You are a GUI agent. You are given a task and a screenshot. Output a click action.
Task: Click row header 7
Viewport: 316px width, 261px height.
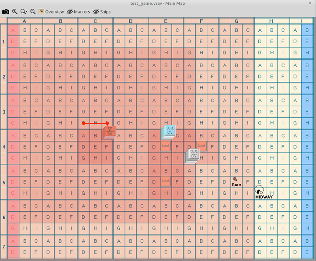[x=3, y=247]
